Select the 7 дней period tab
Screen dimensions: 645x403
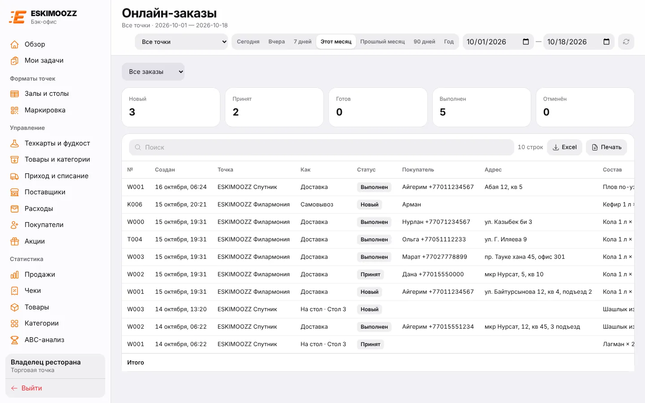coord(303,42)
